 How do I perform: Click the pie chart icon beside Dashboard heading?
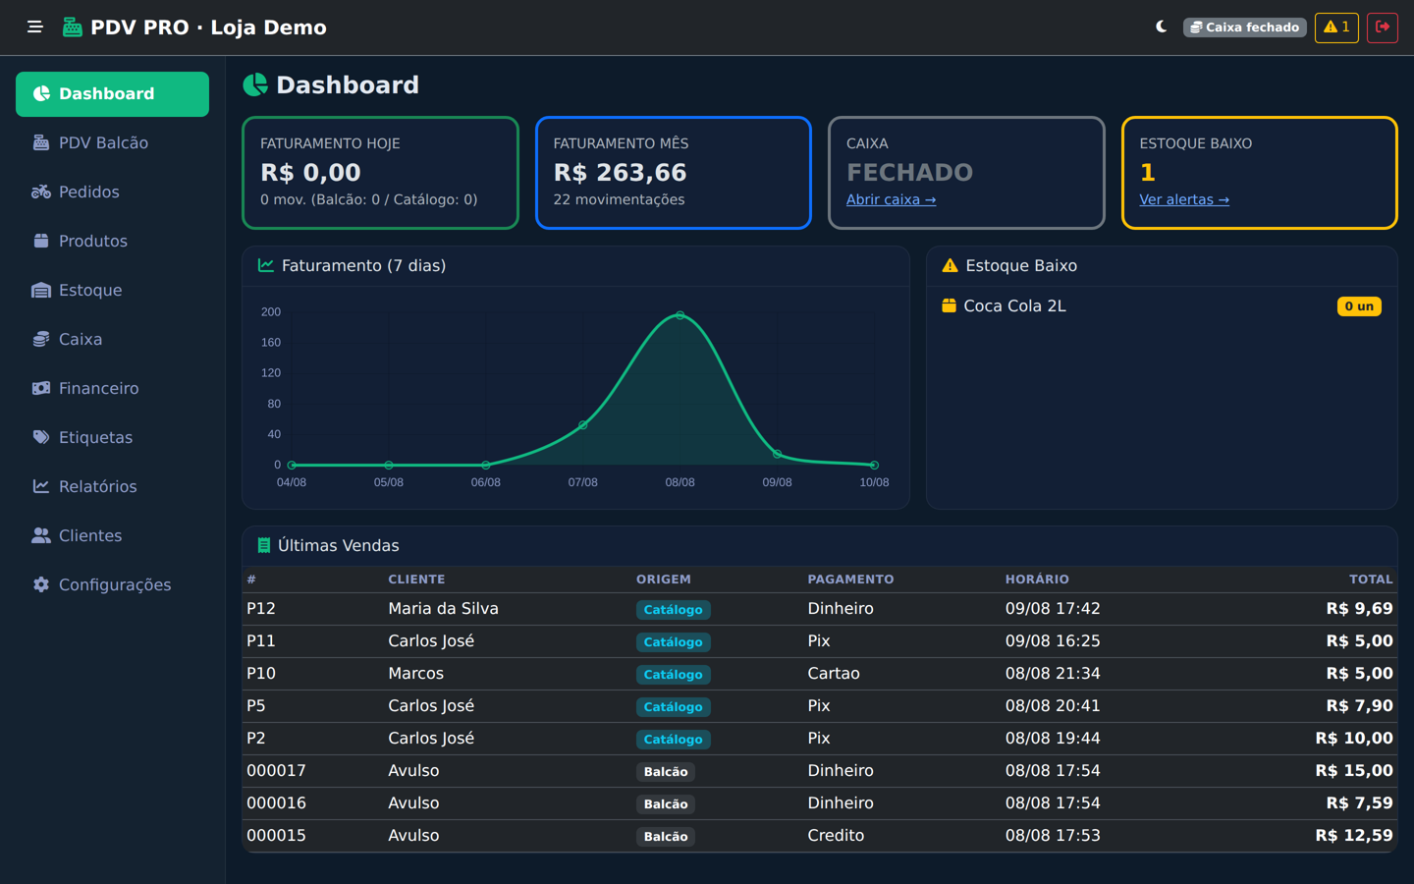coord(255,85)
